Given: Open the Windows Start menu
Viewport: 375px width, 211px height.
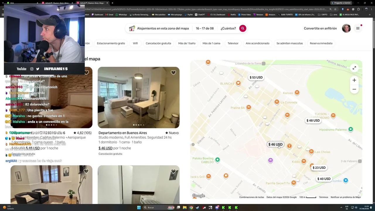Looking at the screenshot, I should pyautogui.click(x=139, y=207).
